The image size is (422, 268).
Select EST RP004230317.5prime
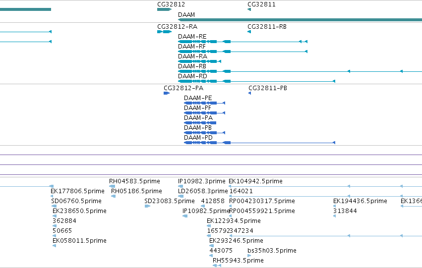pyautogui.click(x=262, y=201)
